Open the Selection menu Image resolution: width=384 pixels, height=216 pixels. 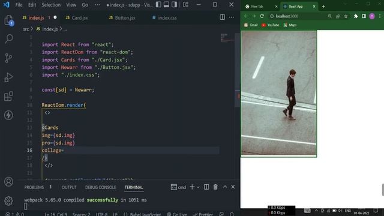(x=51, y=5)
